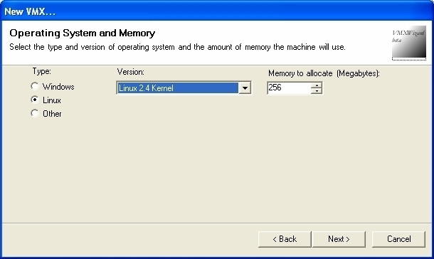Click the 'Memory to allocate (Megabytes)' label
This screenshot has height=259, width=434.
point(324,73)
